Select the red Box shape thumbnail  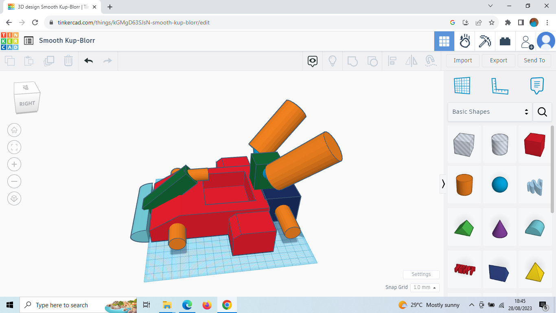coord(535,144)
